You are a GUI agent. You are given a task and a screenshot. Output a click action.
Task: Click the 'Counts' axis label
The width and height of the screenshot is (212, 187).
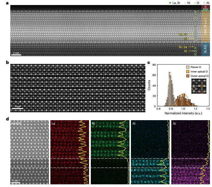pyautogui.click(x=149, y=85)
